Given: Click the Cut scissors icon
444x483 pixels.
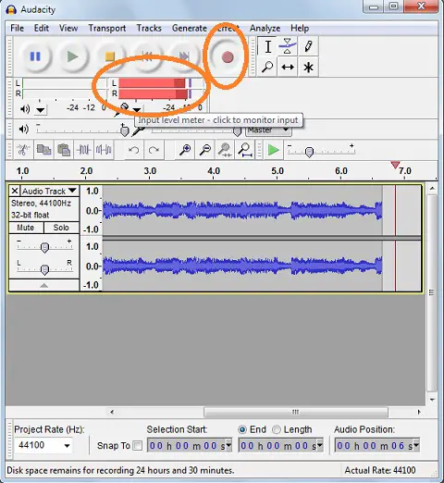Looking at the screenshot, I should (23, 150).
